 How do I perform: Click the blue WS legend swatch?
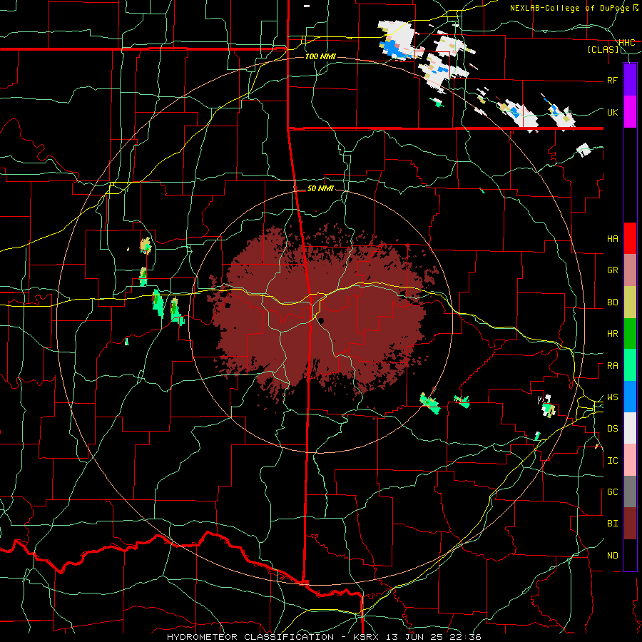click(630, 397)
